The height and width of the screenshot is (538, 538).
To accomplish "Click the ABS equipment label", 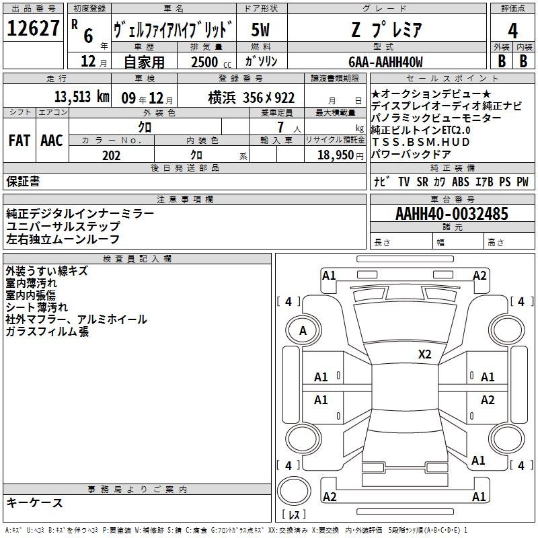I will coord(460,182).
